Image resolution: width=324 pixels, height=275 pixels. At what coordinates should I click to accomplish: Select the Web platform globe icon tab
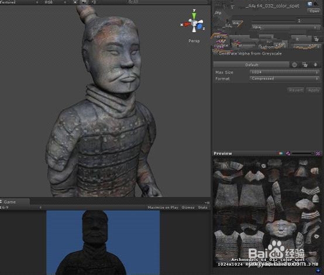[295, 65]
